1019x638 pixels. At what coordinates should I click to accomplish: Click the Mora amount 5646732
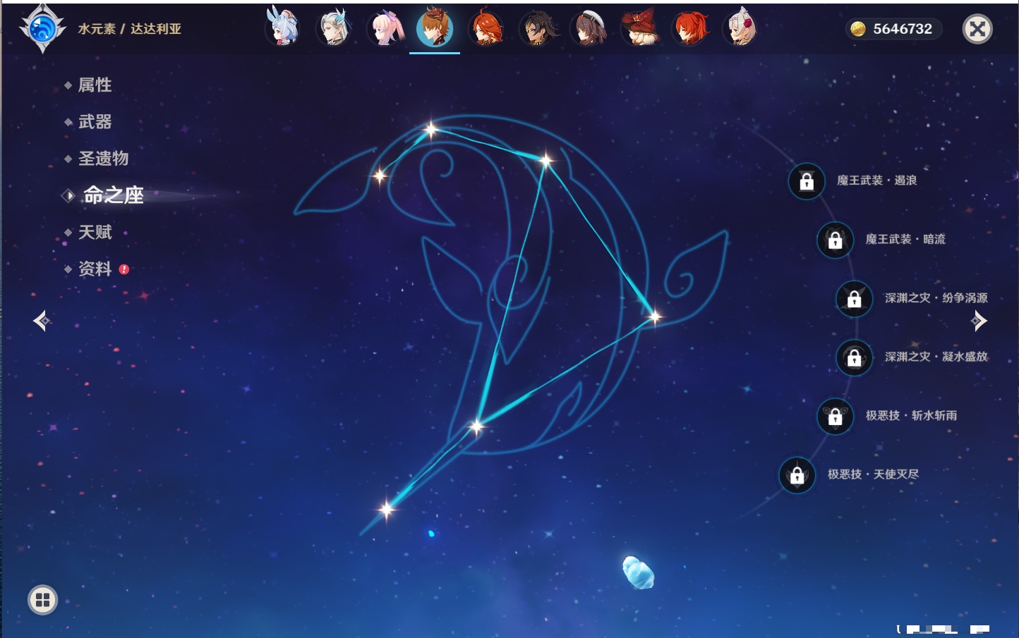(x=903, y=29)
